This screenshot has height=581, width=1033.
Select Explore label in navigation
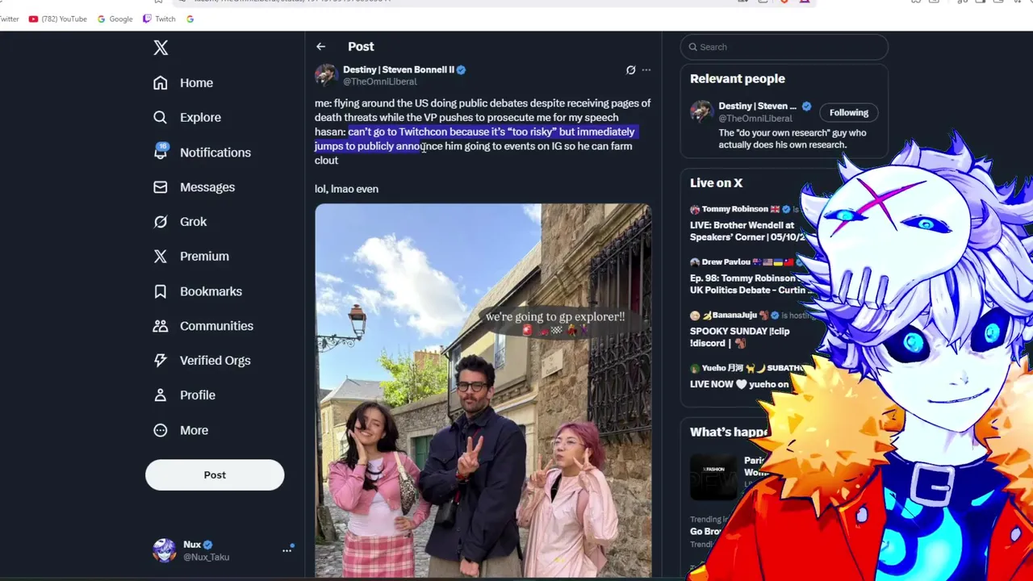200,117
